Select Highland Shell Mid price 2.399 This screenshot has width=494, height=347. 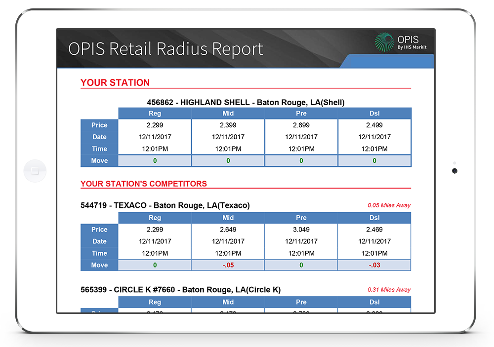228,125
